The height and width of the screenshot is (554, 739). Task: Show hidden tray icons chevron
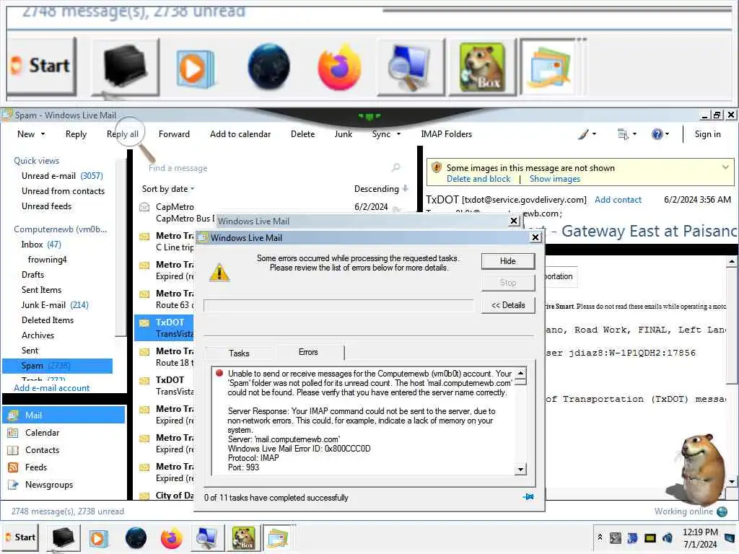[600, 537]
